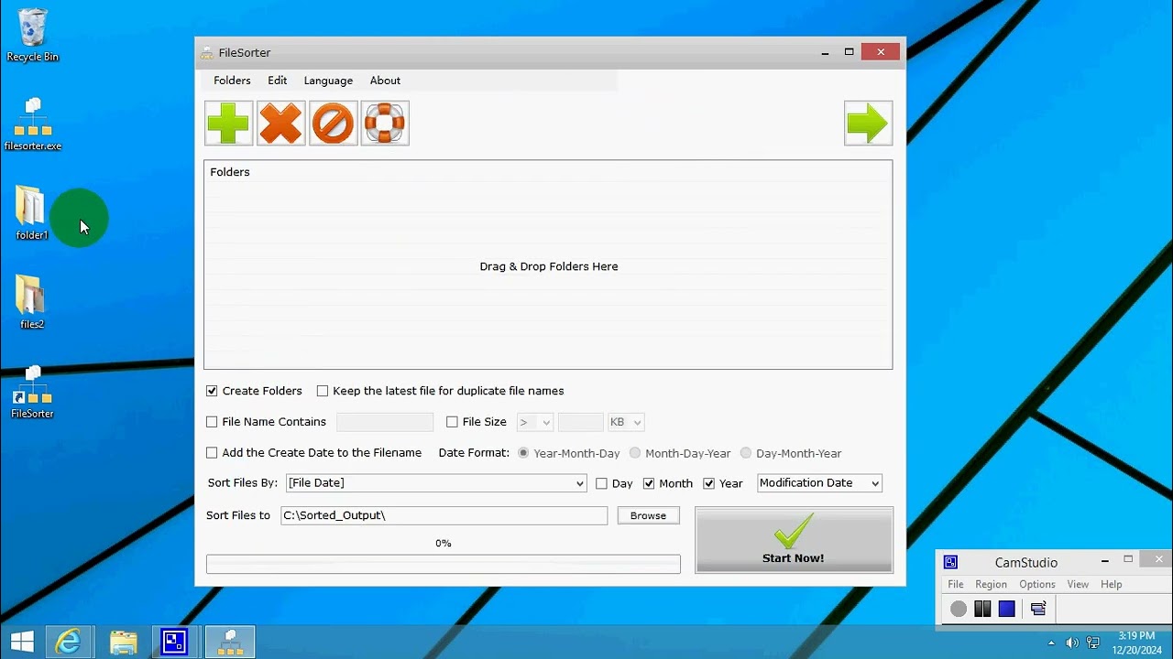Click the green right arrow icon
Screen dimensions: 1173x659
868,124
